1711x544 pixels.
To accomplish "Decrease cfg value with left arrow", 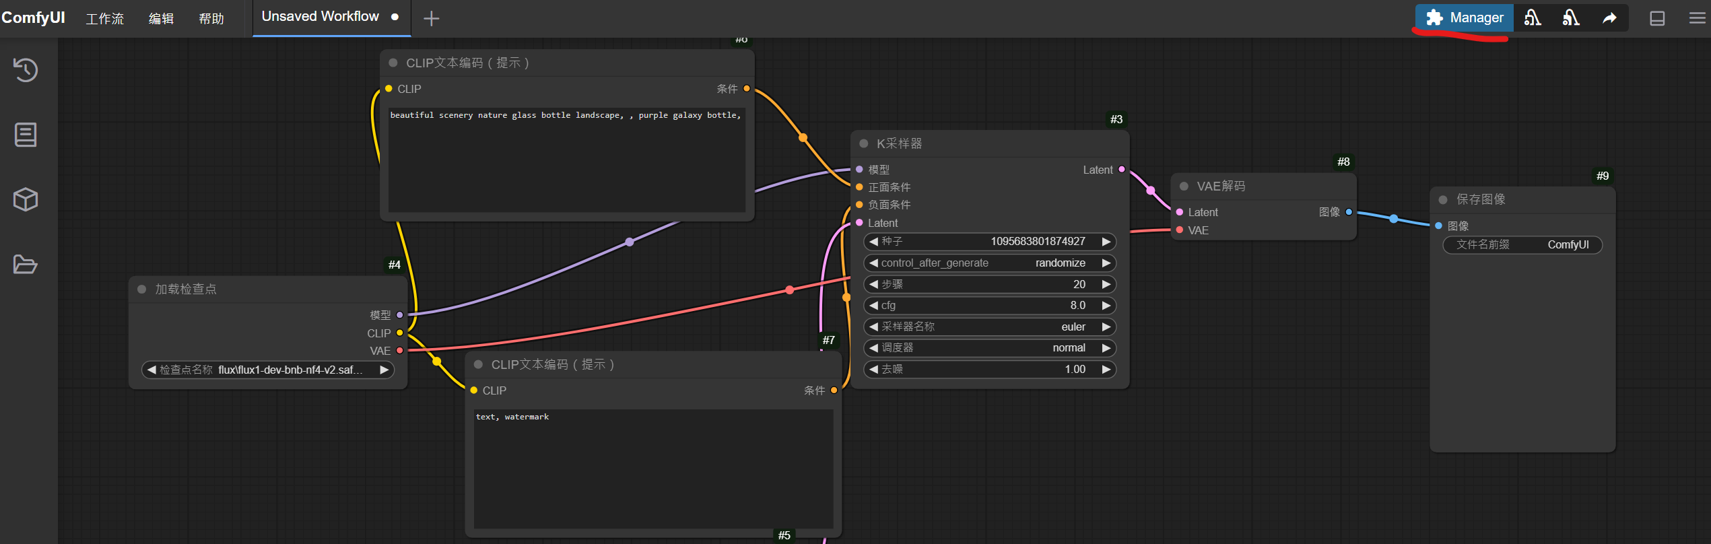I will coord(873,305).
